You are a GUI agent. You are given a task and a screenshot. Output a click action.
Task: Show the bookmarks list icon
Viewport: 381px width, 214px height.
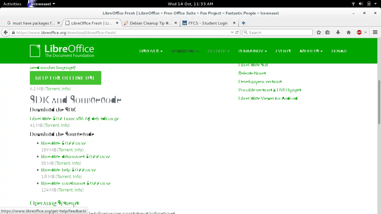pos(327,32)
